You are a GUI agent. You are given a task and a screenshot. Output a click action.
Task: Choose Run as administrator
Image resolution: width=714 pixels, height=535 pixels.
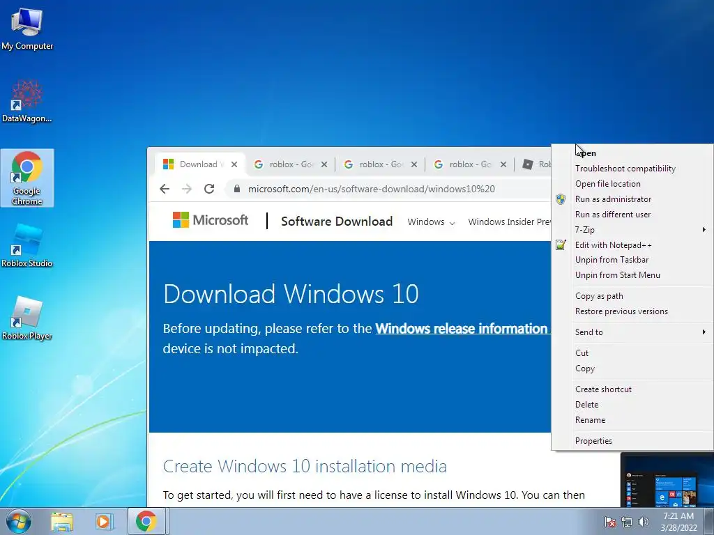pyautogui.click(x=632, y=199)
